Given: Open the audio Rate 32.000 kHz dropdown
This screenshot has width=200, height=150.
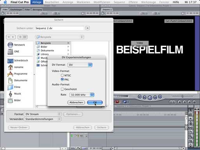Looking at the screenshot, I should (x=82, y=95).
